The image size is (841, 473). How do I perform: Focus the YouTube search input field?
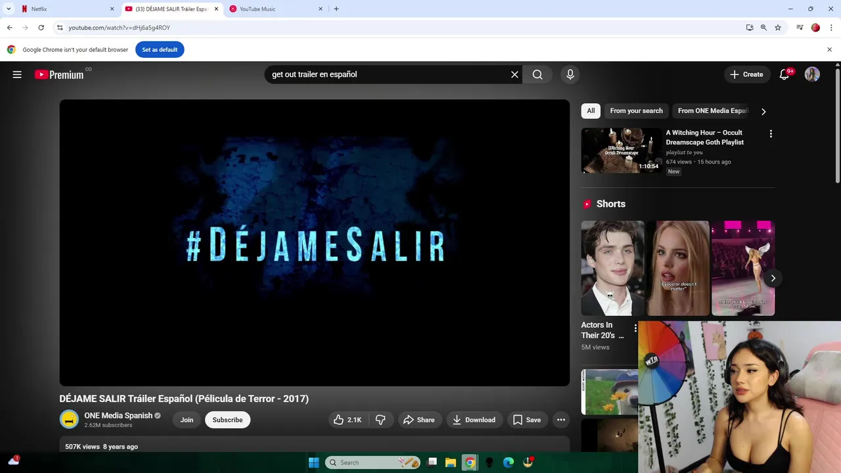[388, 75]
